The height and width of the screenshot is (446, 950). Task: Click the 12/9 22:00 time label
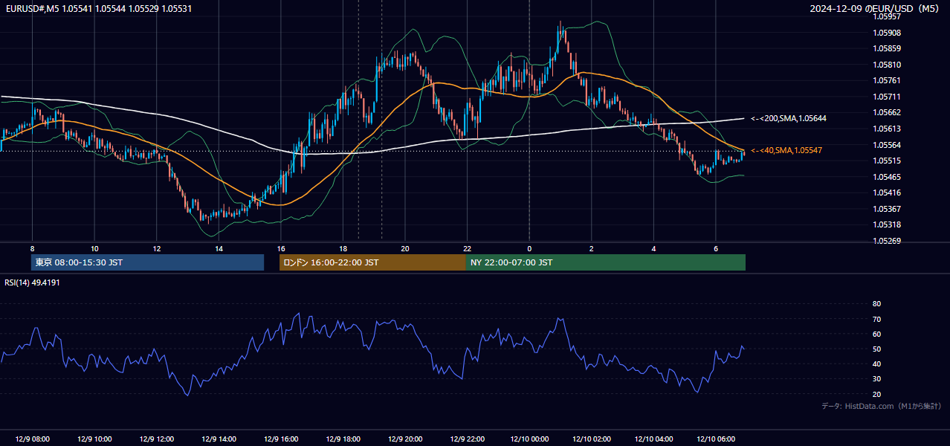[x=467, y=439]
